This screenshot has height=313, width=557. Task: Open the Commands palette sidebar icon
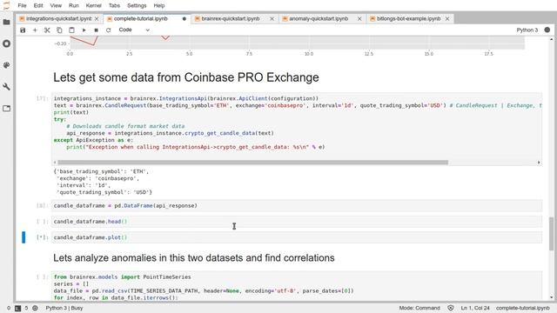coord(6,65)
